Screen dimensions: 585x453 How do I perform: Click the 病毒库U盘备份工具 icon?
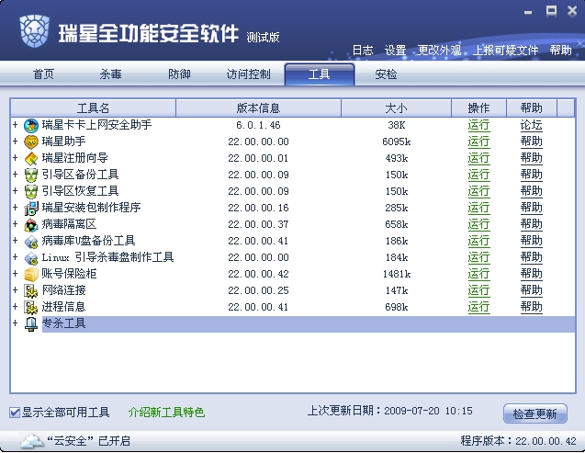[x=31, y=242]
